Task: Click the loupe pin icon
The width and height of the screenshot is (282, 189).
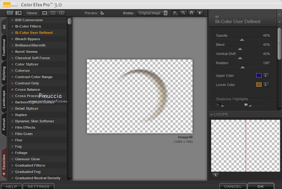Action: tap(215, 175)
